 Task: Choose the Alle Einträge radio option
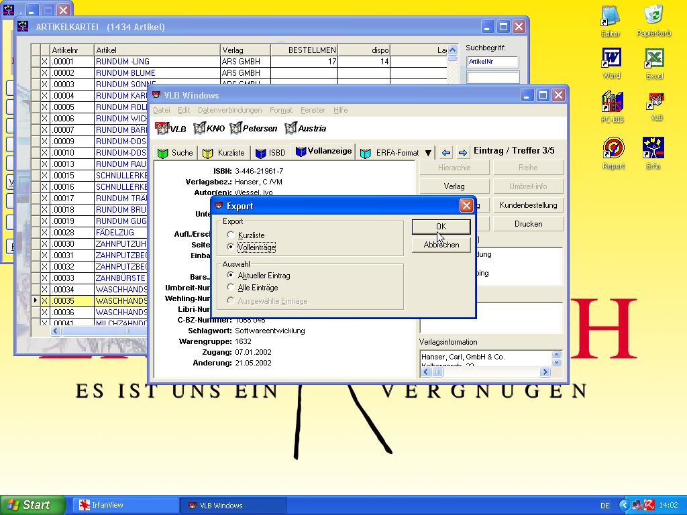pos(231,287)
